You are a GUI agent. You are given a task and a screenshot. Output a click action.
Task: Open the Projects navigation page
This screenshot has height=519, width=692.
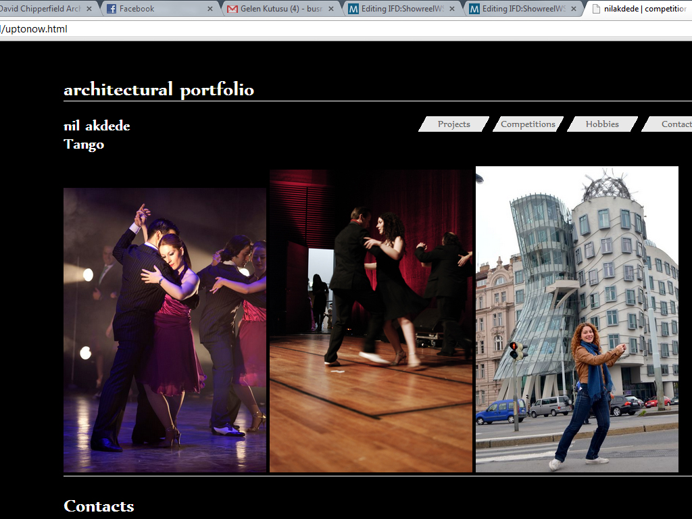coord(453,124)
